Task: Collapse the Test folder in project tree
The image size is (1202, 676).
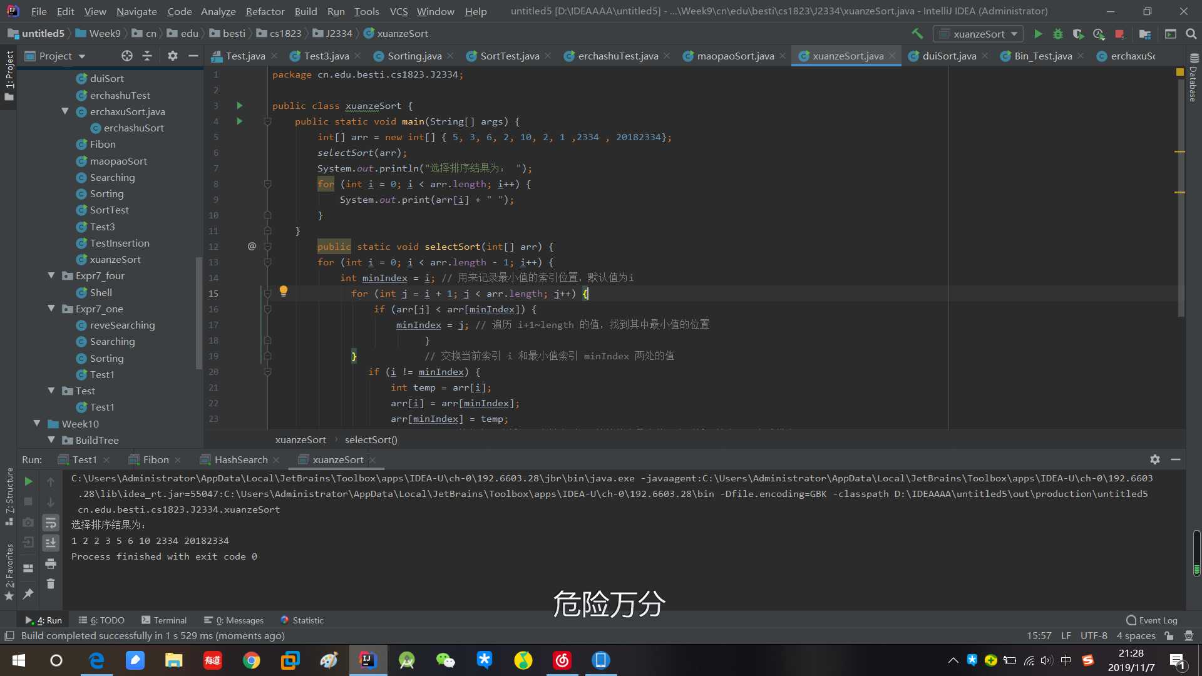Action: [x=51, y=391]
